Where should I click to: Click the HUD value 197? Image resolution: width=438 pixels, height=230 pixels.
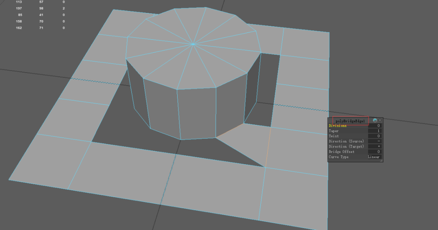[x=19, y=9]
